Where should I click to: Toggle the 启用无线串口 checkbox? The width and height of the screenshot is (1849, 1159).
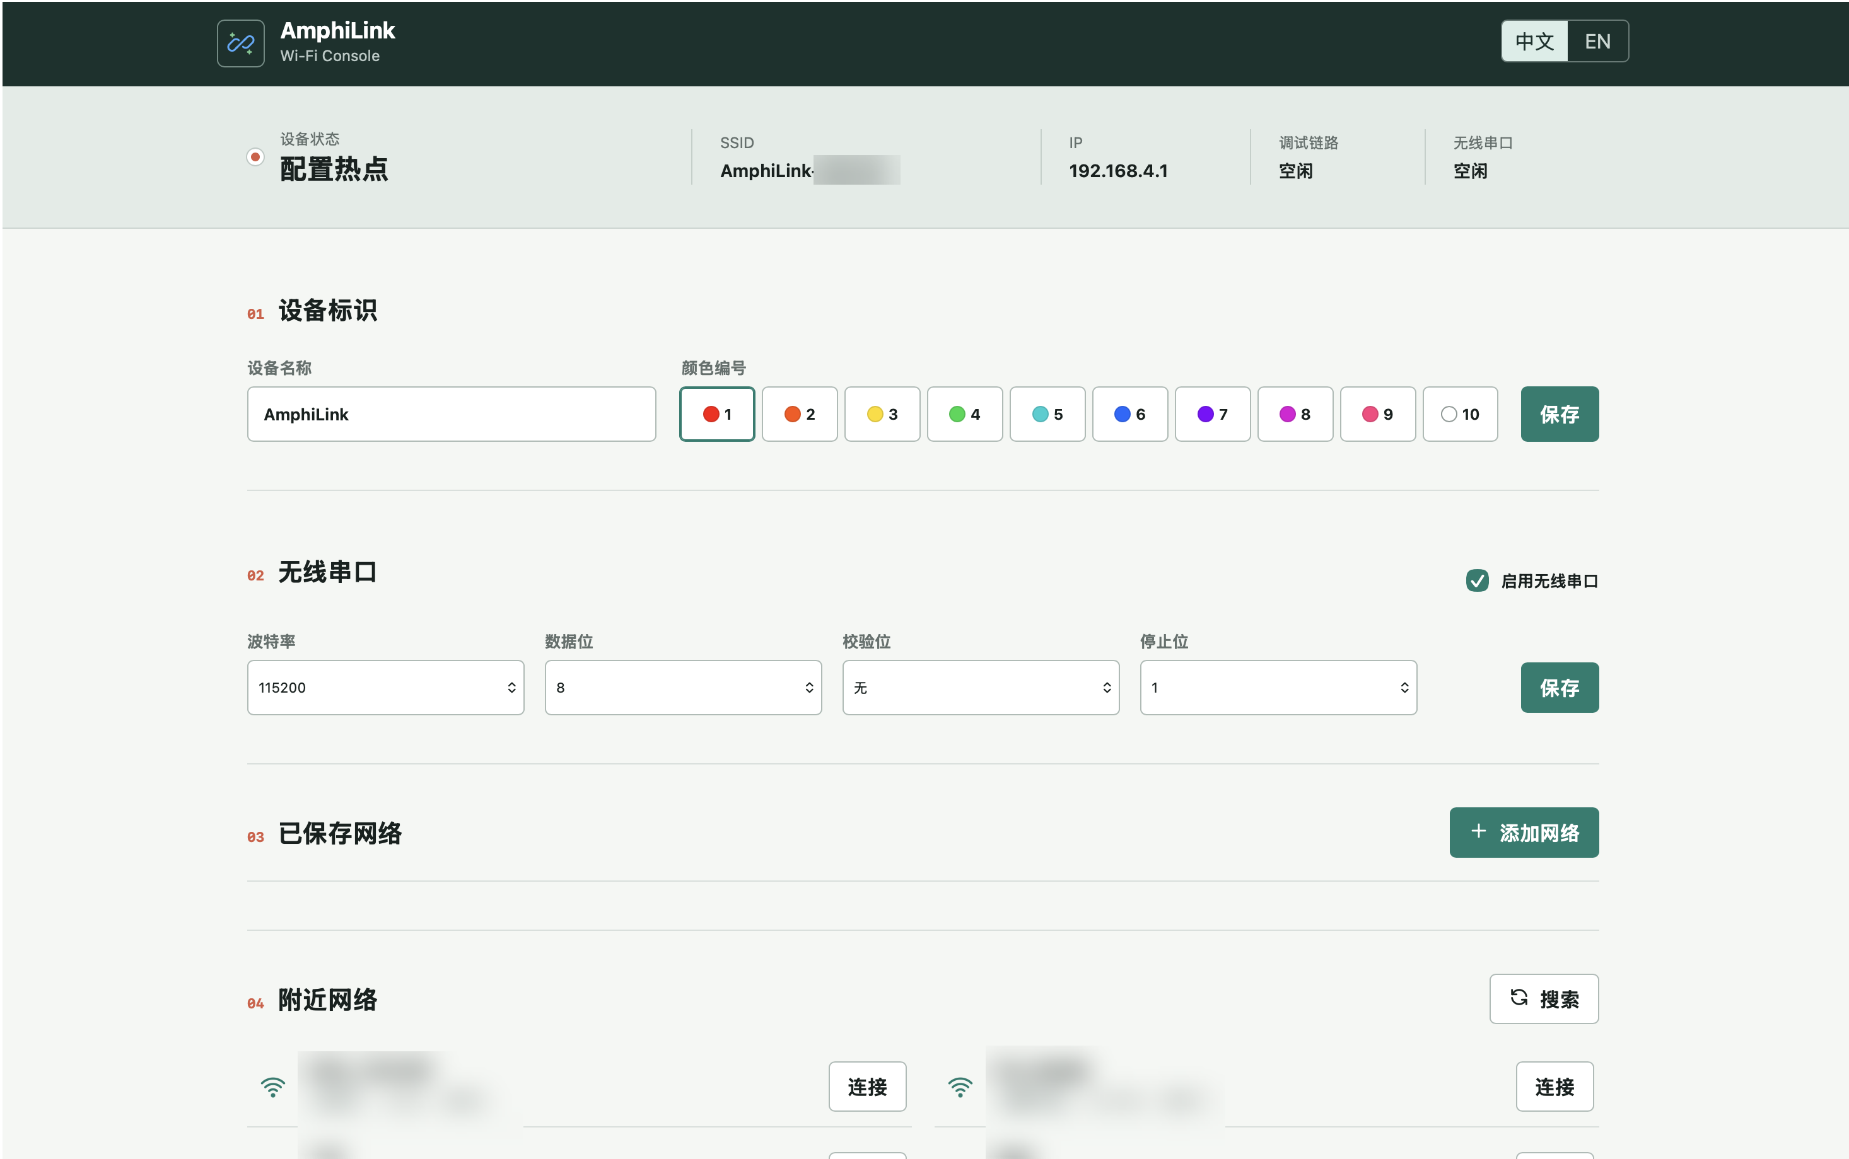[1477, 580]
